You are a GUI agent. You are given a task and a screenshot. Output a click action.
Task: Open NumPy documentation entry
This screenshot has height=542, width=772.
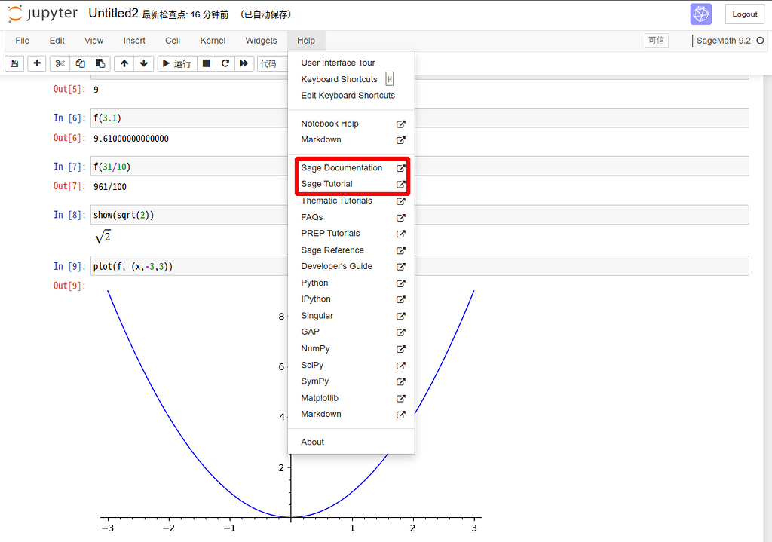click(351, 348)
